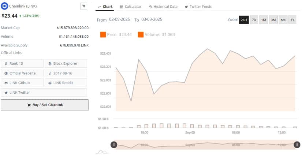Click the Buy / Sell Chainlink button

pos(45,105)
